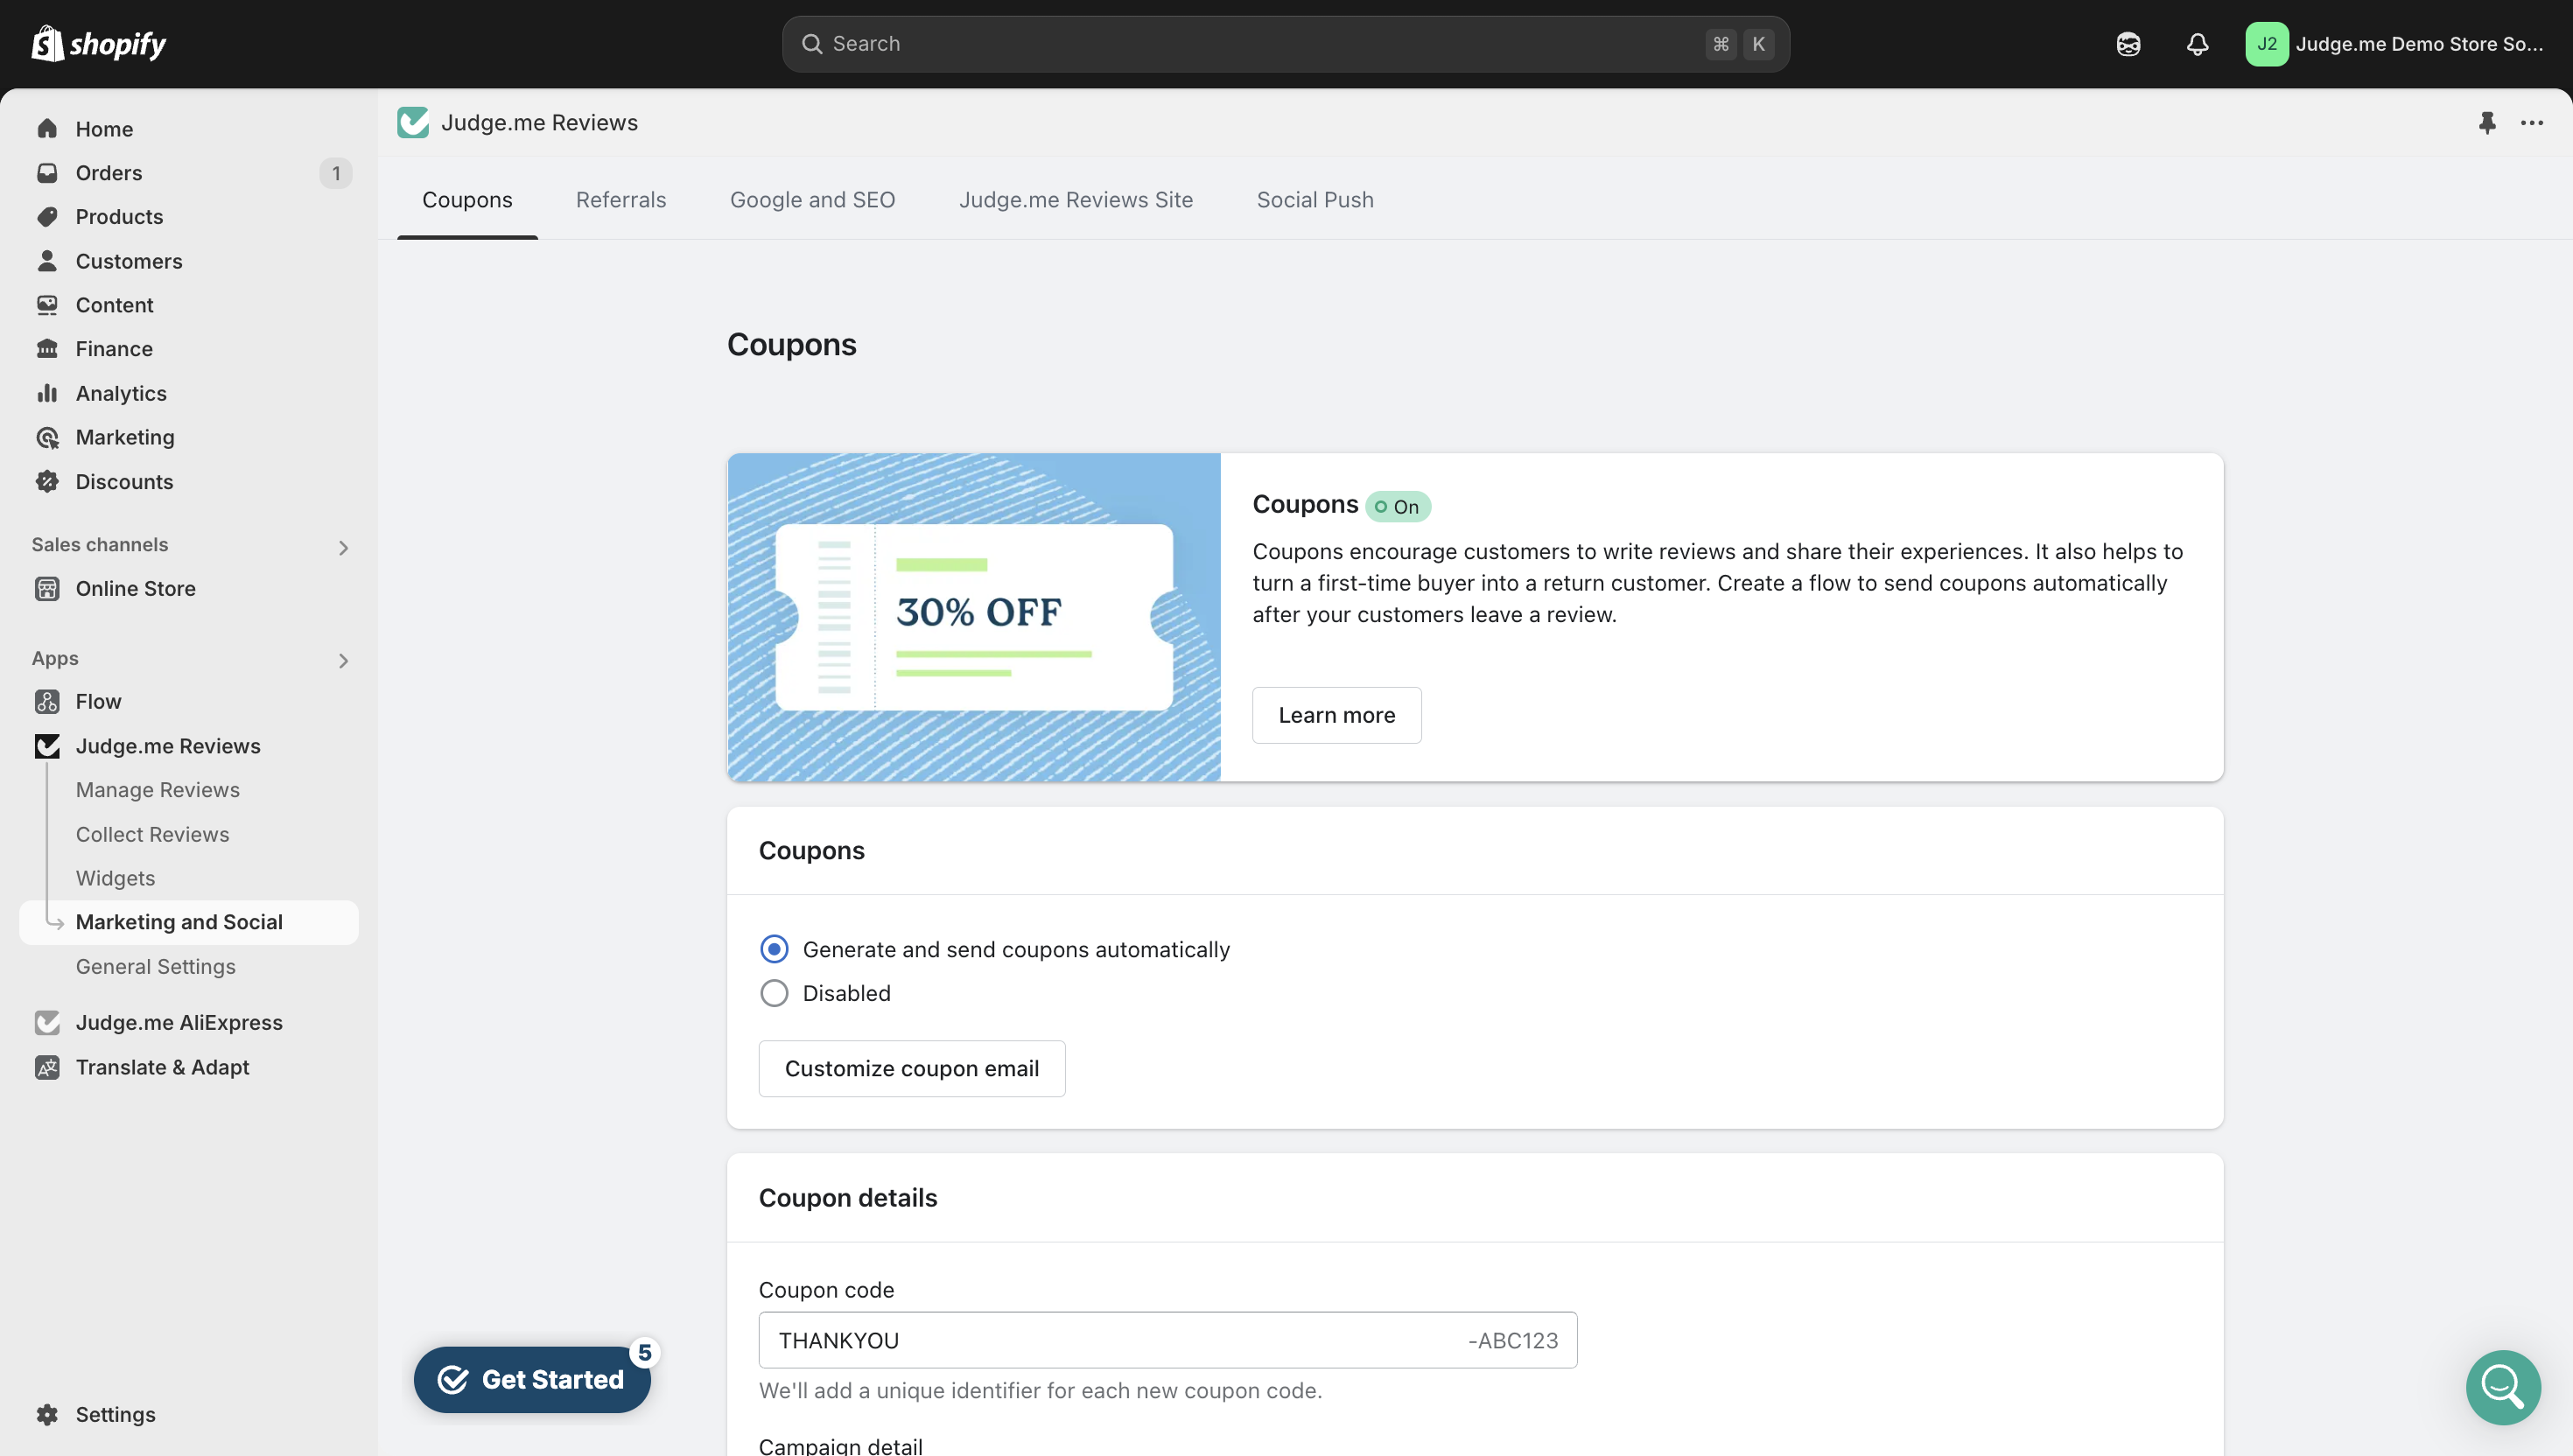This screenshot has height=1456, width=2573.
Task: Go to Manage Reviews submenu
Action: [158, 790]
